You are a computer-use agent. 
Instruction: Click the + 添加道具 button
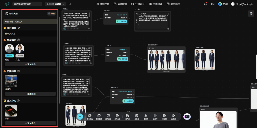coord(31,123)
